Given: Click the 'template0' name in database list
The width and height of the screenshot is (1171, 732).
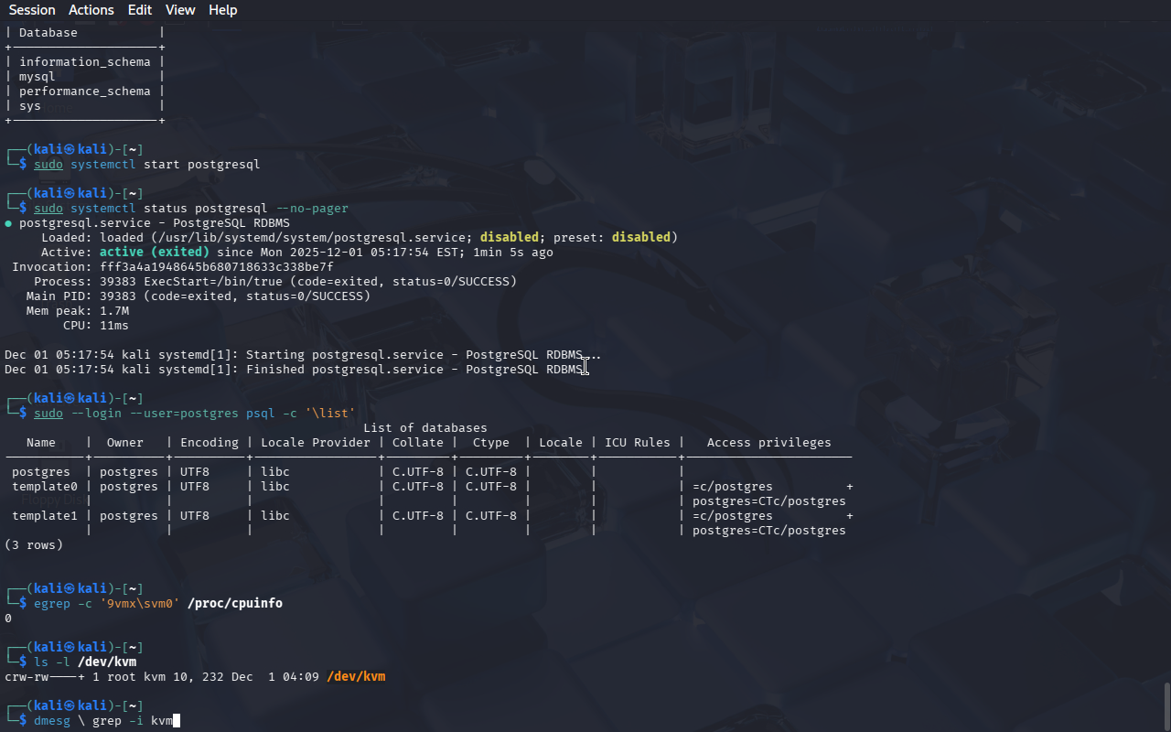Looking at the screenshot, I should (x=45, y=487).
